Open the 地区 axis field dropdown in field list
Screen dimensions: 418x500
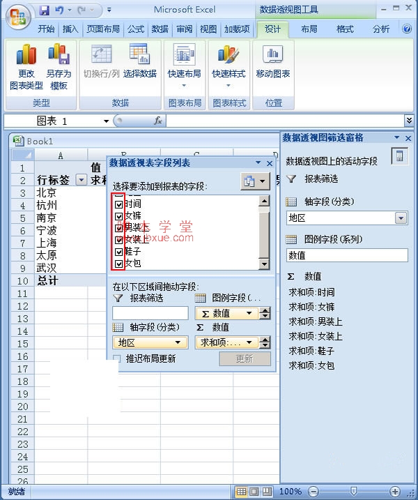pos(150,342)
